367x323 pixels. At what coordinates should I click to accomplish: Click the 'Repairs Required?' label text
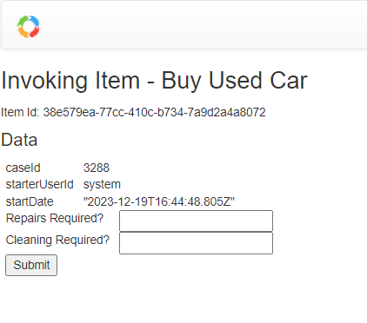pos(55,218)
